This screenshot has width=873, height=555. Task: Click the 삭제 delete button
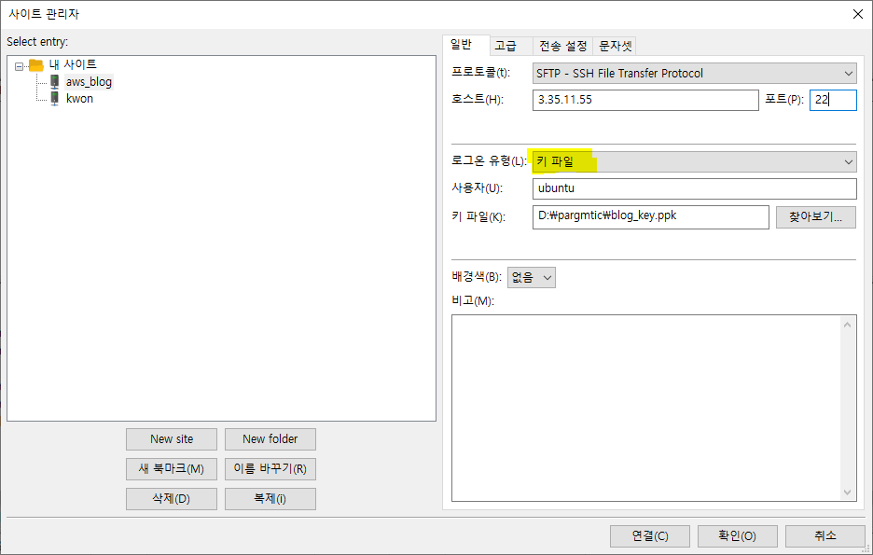[x=172, y=499]
